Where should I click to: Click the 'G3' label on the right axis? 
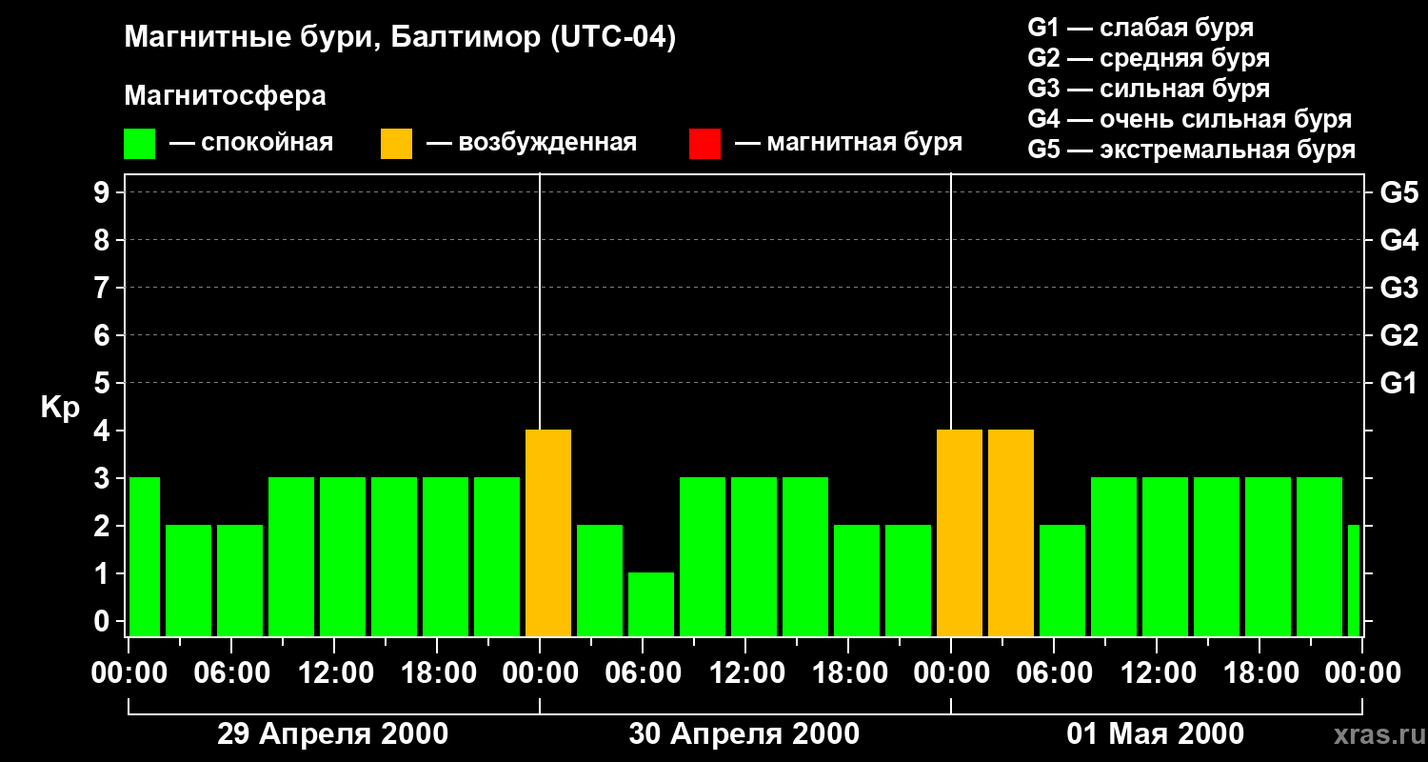coord(1398,288)
